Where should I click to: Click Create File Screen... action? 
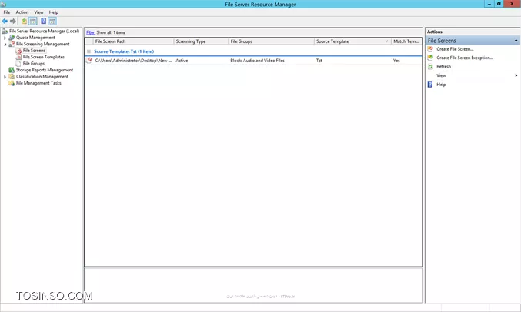(455, 48)
